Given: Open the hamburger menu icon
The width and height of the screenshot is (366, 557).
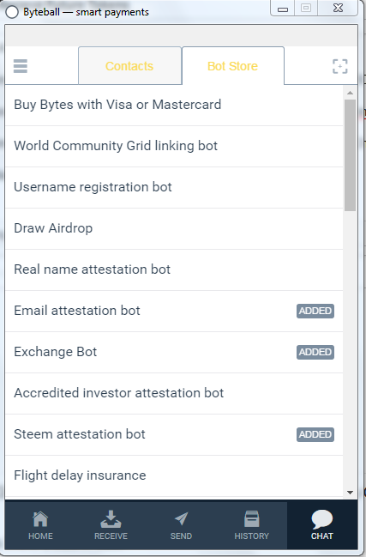Looking at the screenshot, I should point(21,66).
